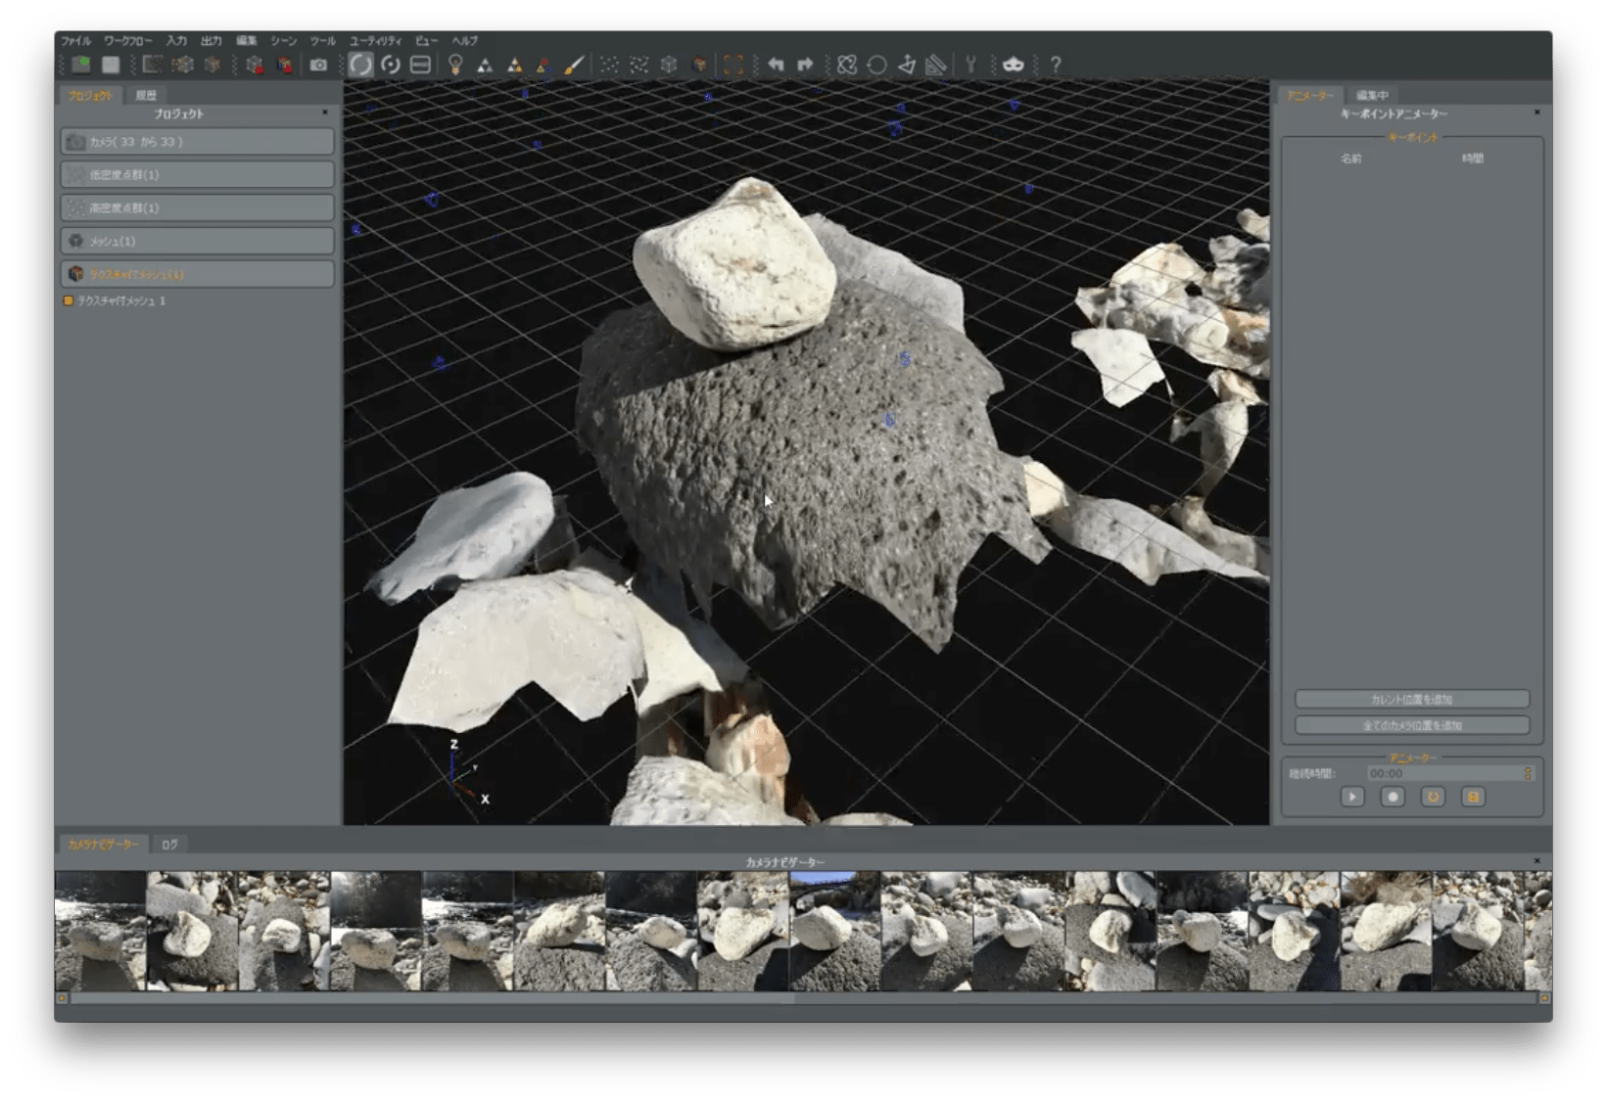Expand the 低密度点群(1) section
The image size is (1607, 1100).
tap(197, 175)
